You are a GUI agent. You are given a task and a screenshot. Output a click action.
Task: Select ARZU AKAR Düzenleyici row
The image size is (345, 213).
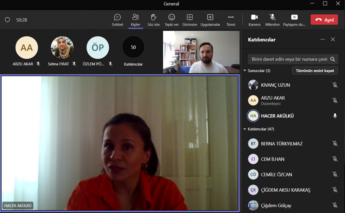293,100
